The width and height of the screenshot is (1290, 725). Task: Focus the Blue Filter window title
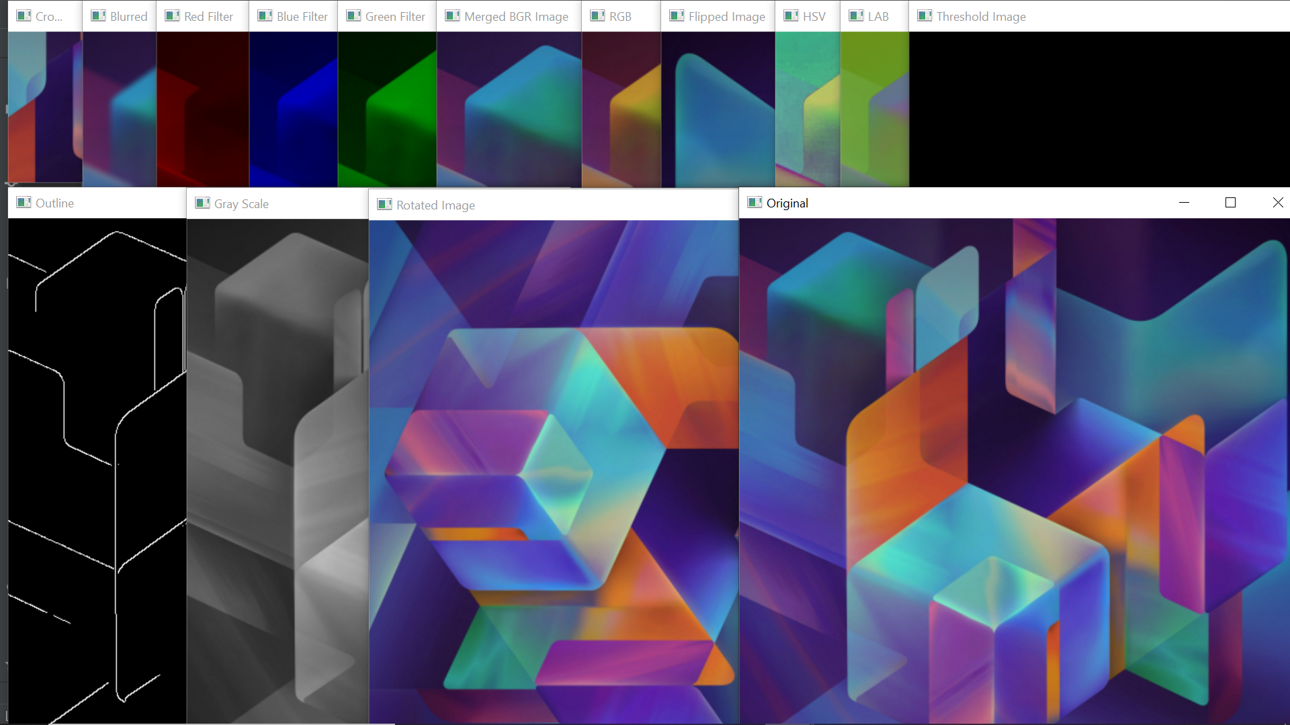(x=302, y=17)
